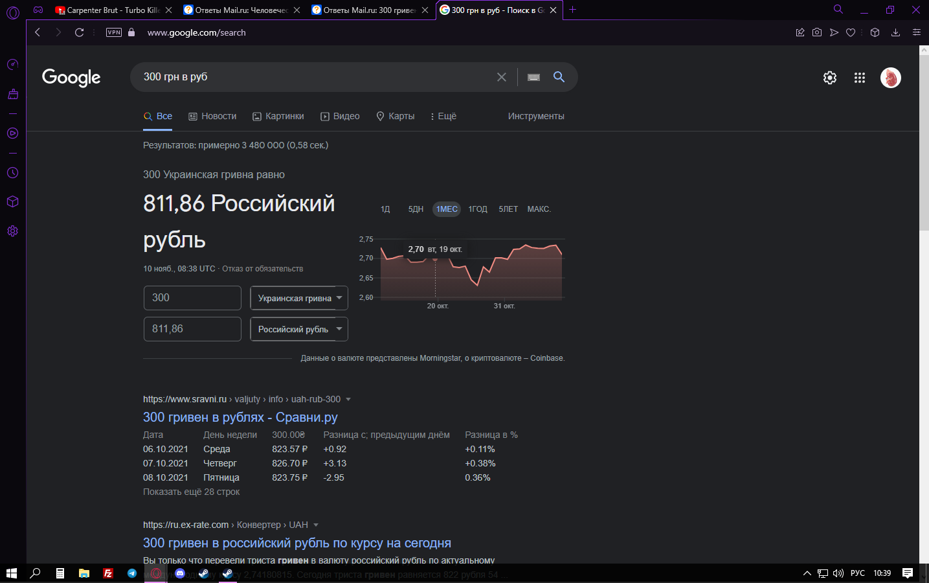Open a new tab with plus button
The height and width of the screenshot is (583, 929).
[572, 10]
